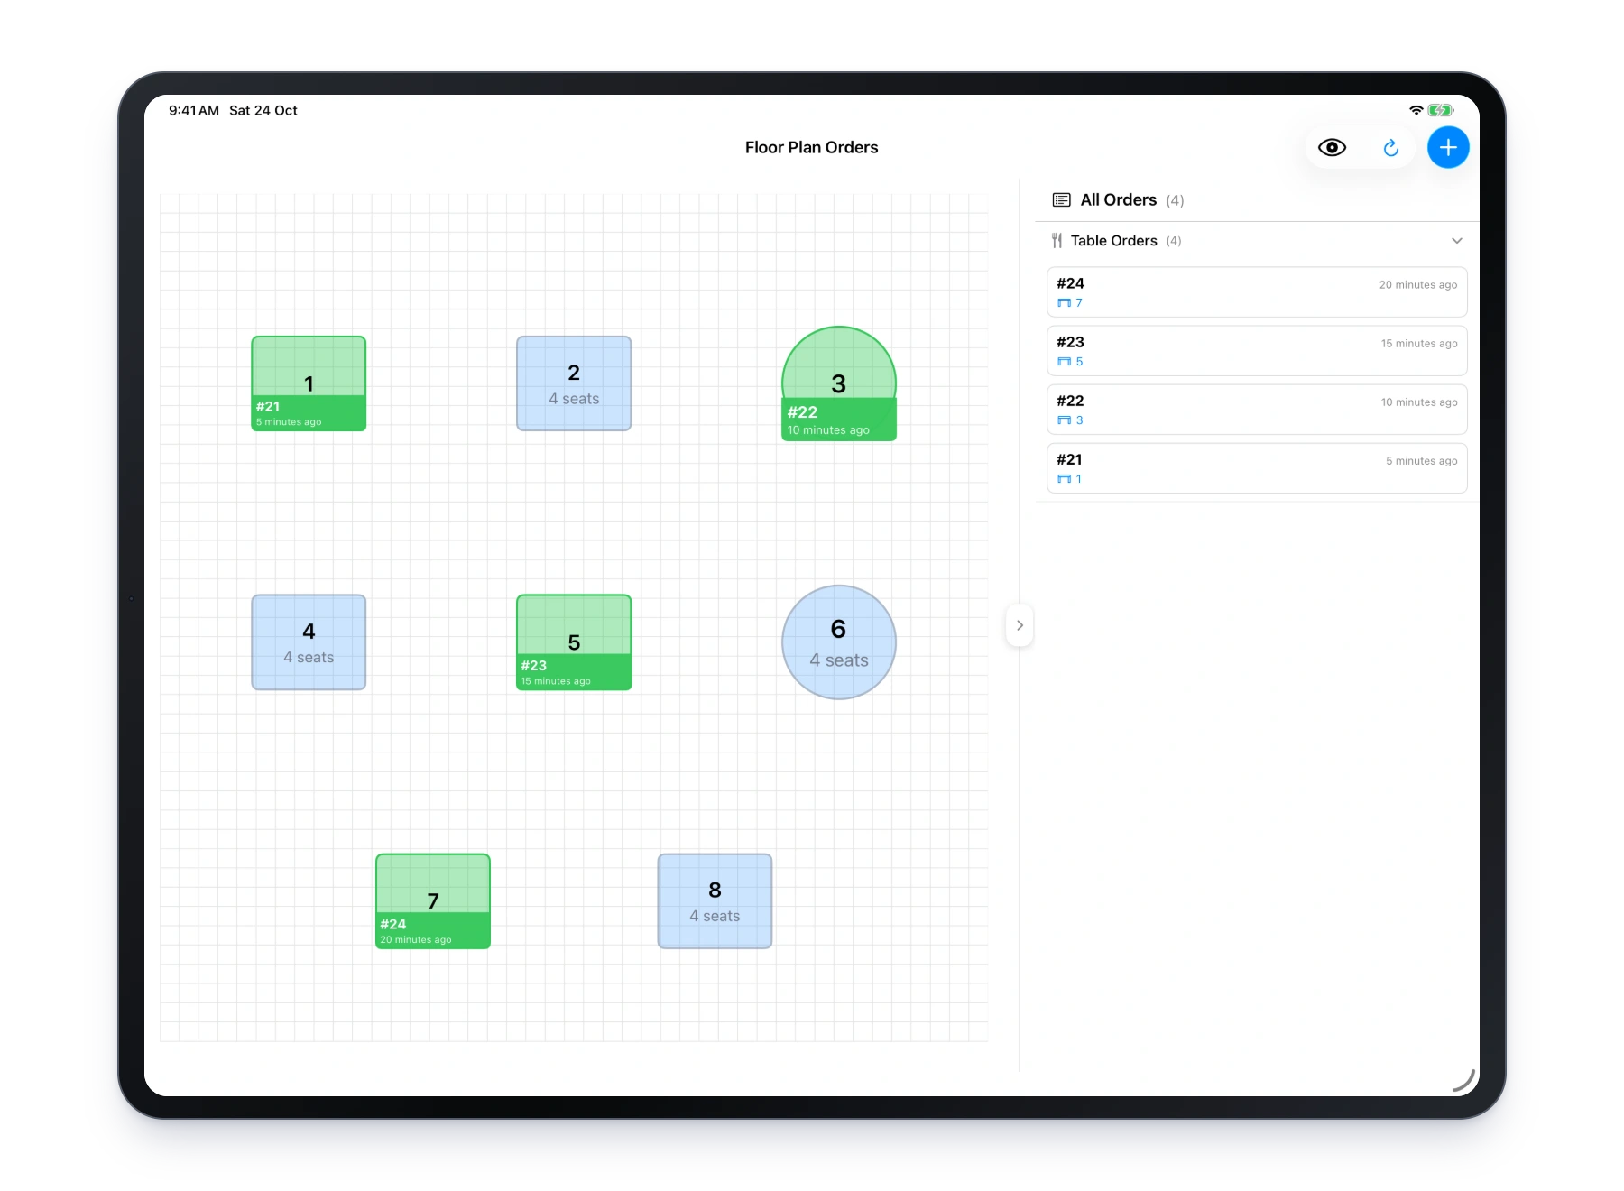This screenshot has width=1624, height=1191.
Task: Click the table icon under order #22
Action: pos(1064,420)
